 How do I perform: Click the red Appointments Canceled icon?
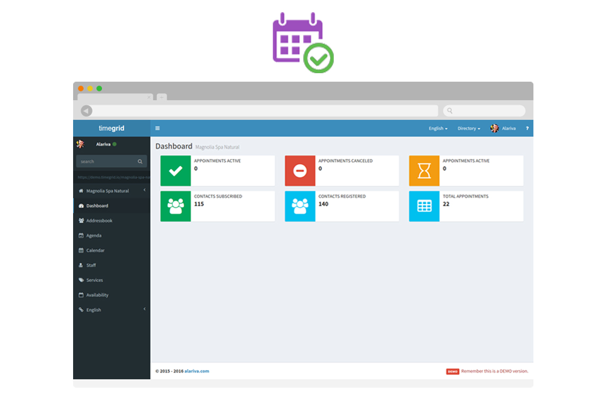(300, 171)
